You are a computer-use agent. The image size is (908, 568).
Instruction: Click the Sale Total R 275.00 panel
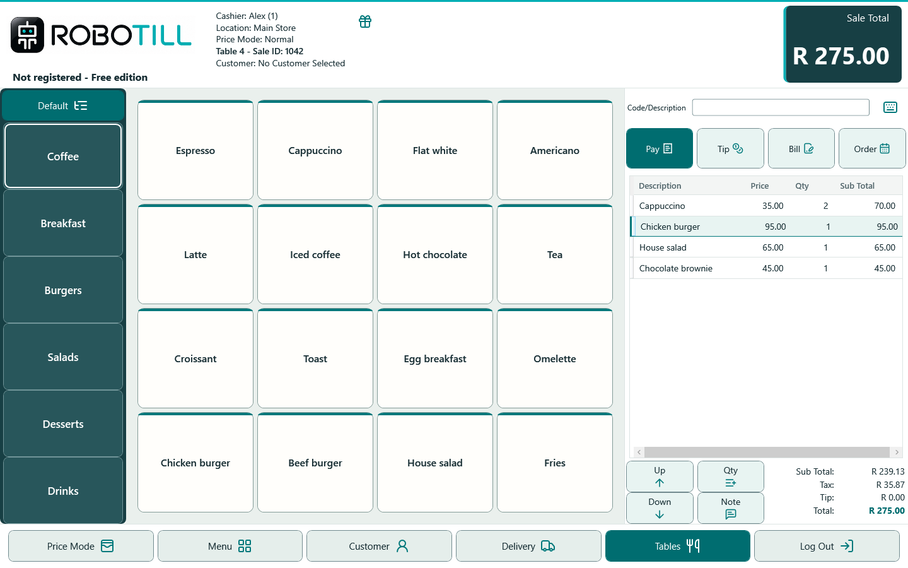click(842, 44)
